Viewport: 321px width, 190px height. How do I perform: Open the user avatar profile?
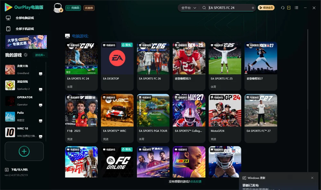click(58, 8)
